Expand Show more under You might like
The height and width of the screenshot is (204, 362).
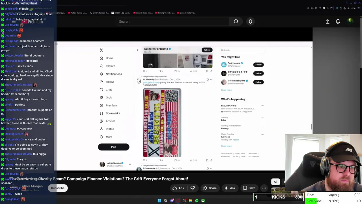226,90
